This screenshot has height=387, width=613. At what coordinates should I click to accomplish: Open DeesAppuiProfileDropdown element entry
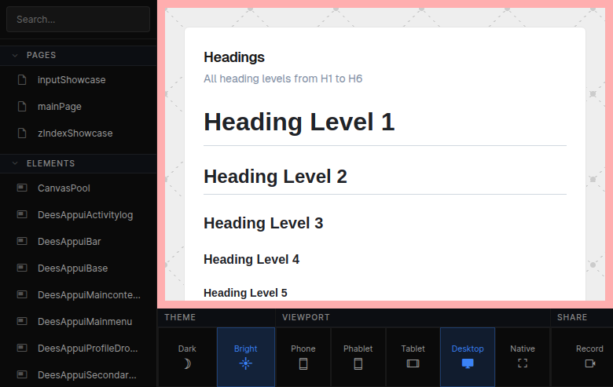tap(87, 349)
